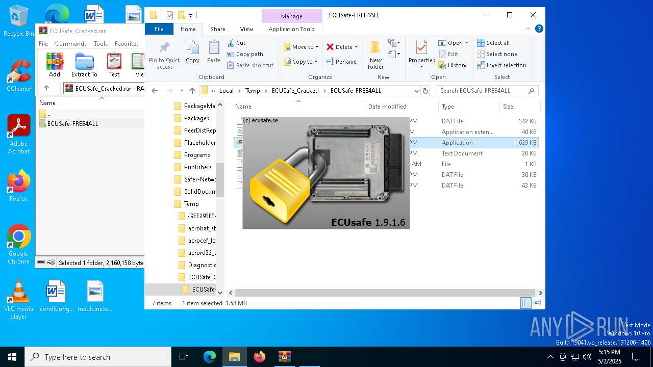Open WinRAR Favorites menu
Image resolution: width=653 pixels, height=367 pixels.
[x=127, y=44]
